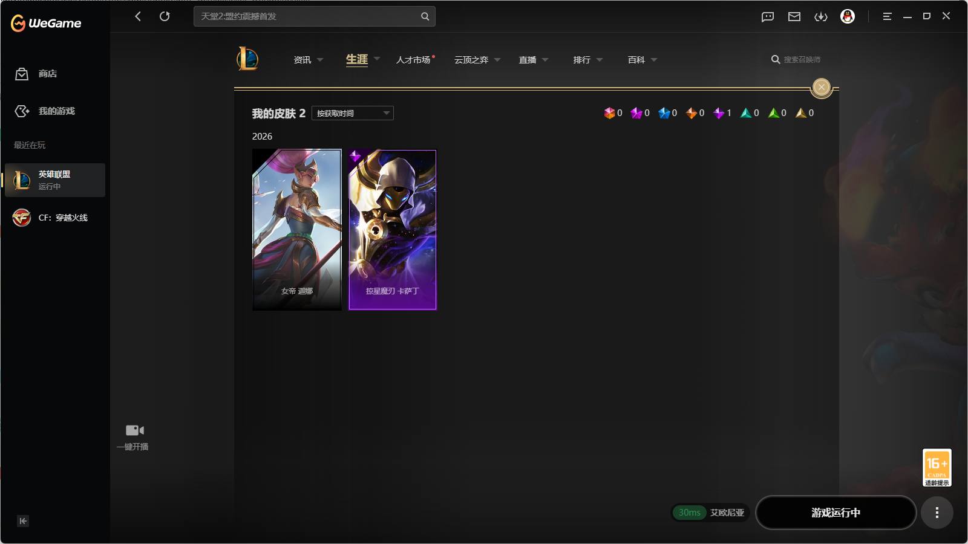
Task: Click the gold triangle rarity icon
Action: pos(800,113)
